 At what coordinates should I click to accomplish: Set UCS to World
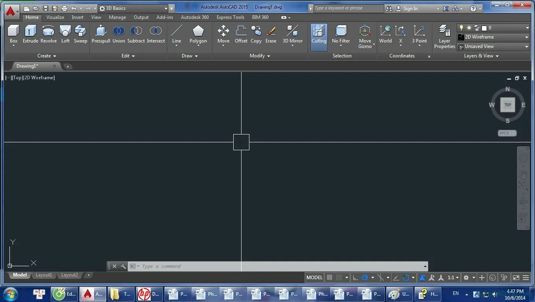[x=386, y=35]
